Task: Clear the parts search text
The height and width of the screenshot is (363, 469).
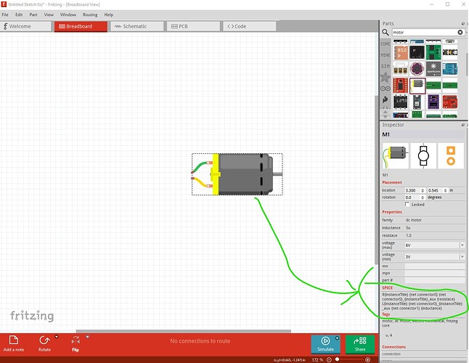Action: pyautogui.click(x=460, y=33)
